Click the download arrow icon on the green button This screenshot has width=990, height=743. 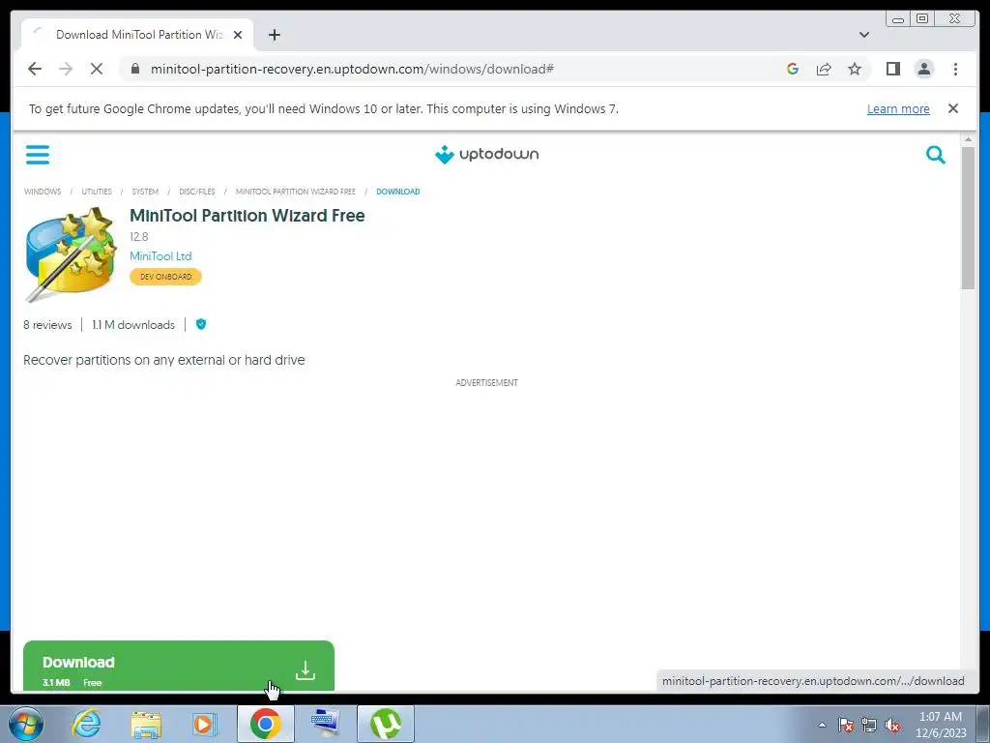click(x=305, y=669)
